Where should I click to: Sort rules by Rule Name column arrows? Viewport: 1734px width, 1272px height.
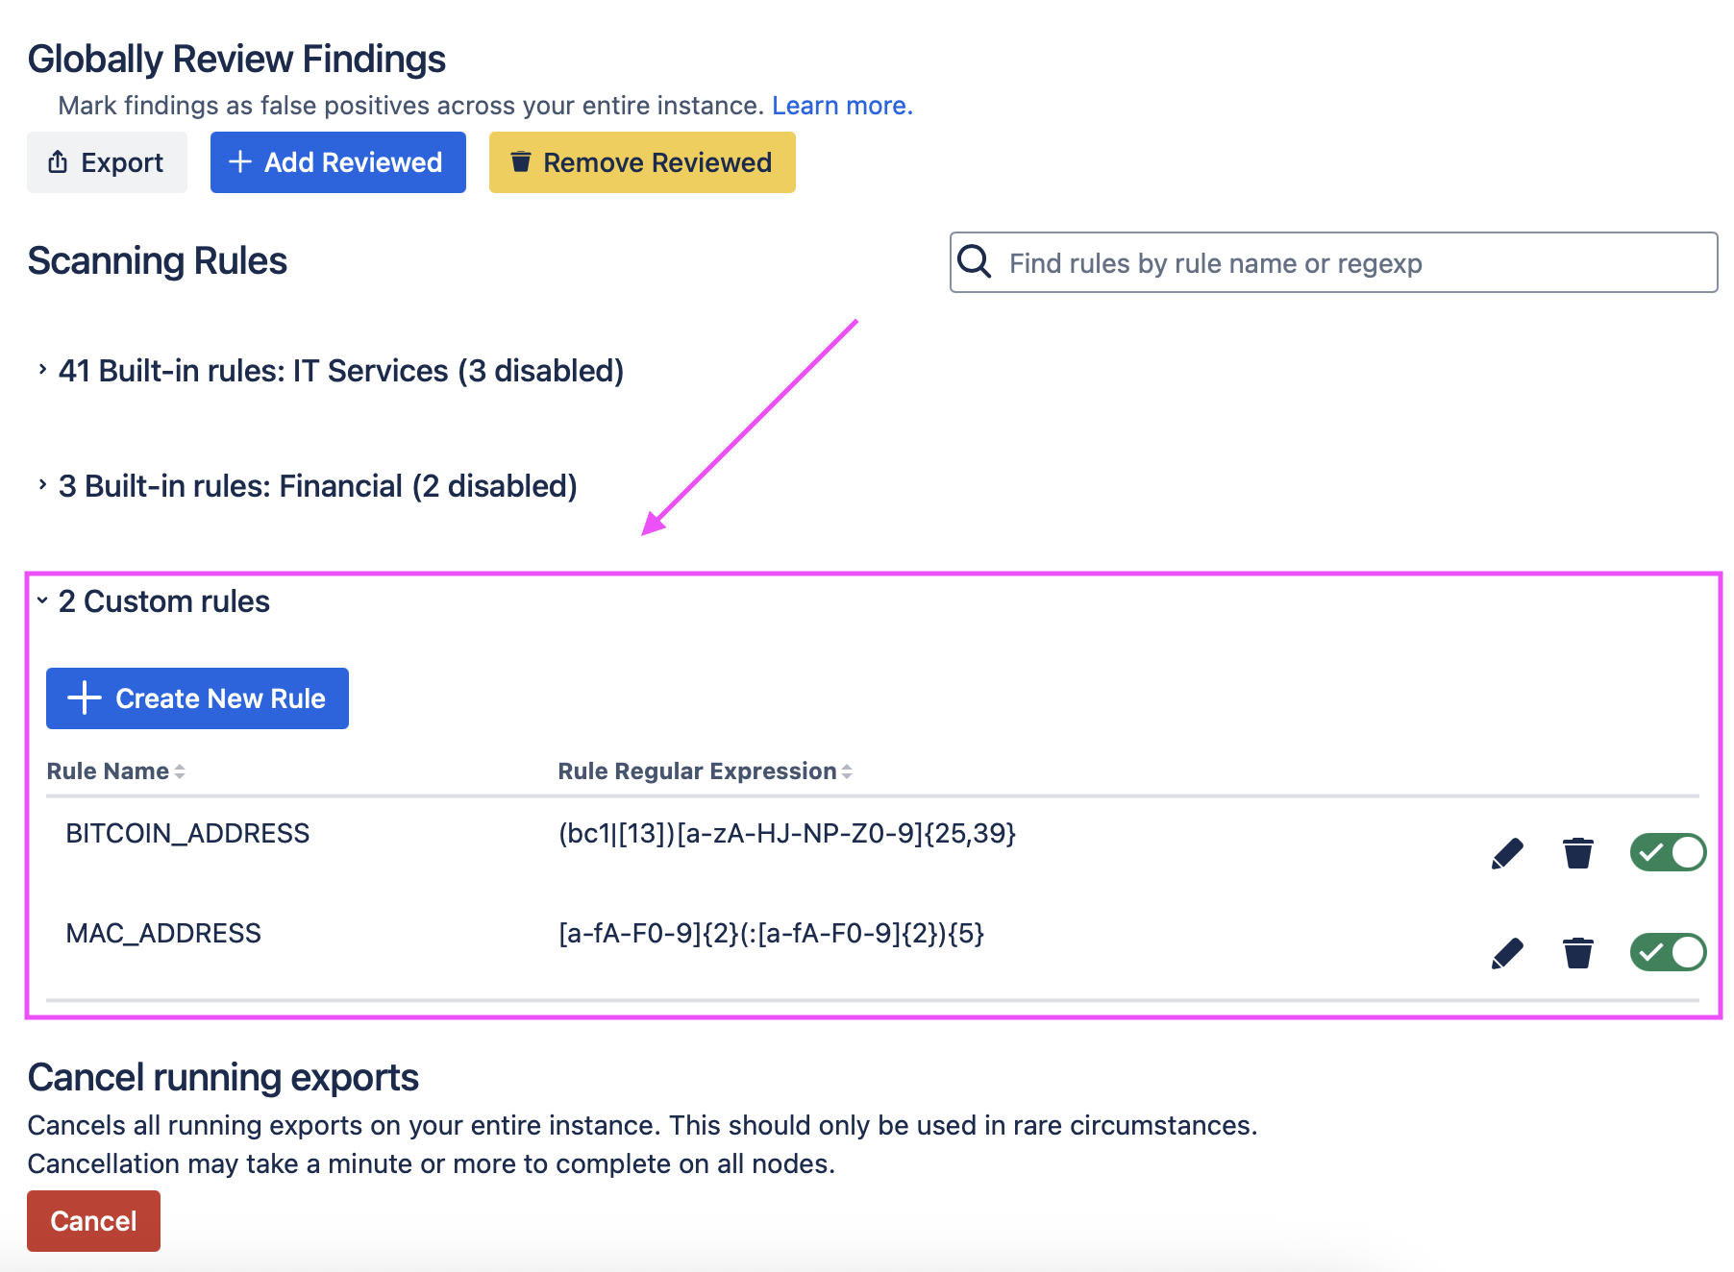coord(180,771)
